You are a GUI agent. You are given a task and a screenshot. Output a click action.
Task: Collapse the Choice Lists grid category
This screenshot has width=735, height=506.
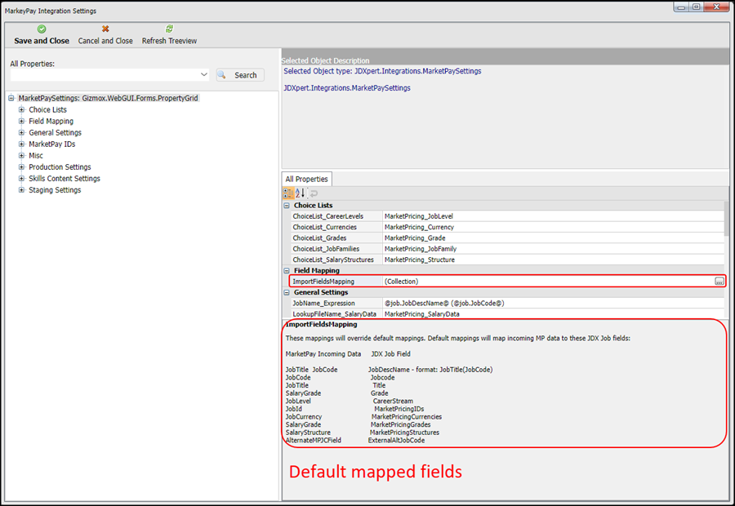coord(287,205)
